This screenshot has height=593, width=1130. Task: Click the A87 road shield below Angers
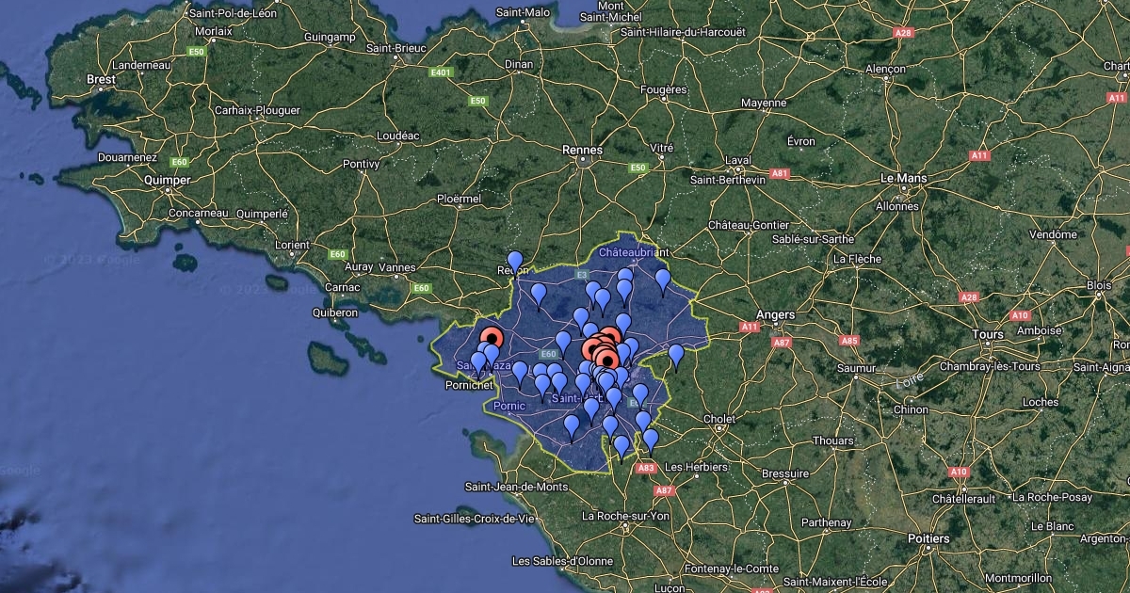coord(781,343)
